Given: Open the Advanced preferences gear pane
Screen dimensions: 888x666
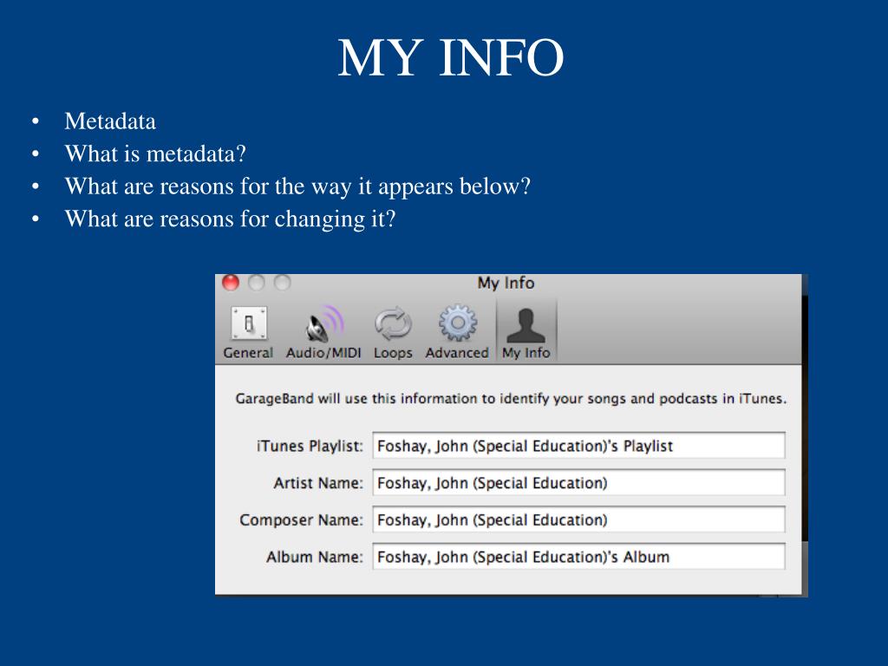Looking at the screenshot, I should 457,332.
